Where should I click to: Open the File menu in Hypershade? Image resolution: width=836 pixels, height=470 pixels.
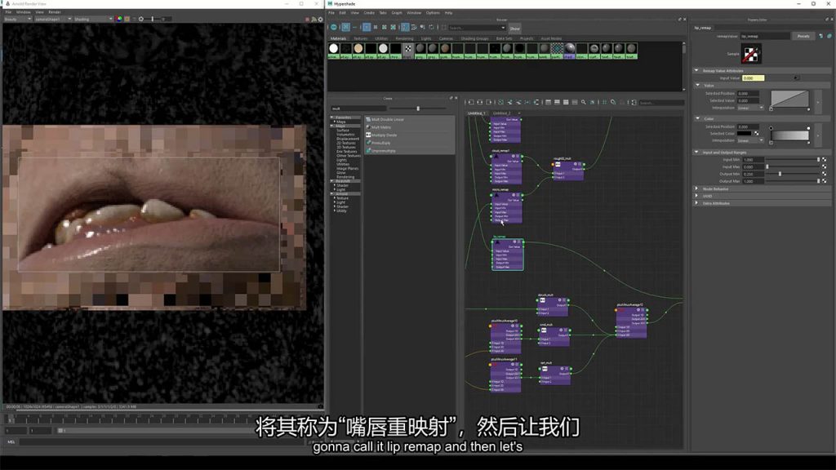click(x=331, y=13)
